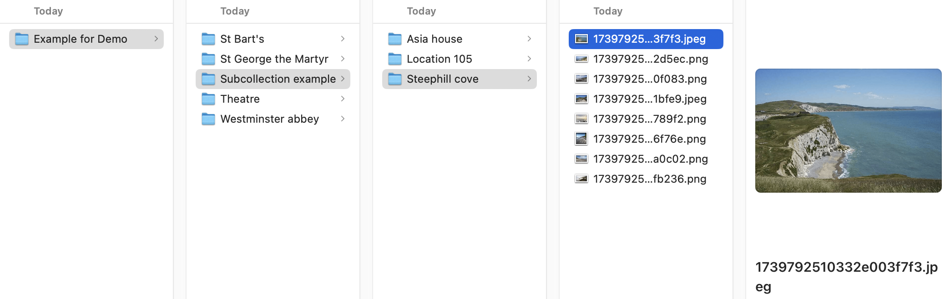Select the Theatre folder name
This screenshot has height=299, width=950.
coord(240,99)
